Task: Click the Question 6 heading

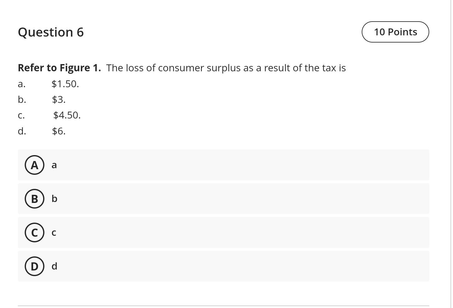Action: (51, 32)
